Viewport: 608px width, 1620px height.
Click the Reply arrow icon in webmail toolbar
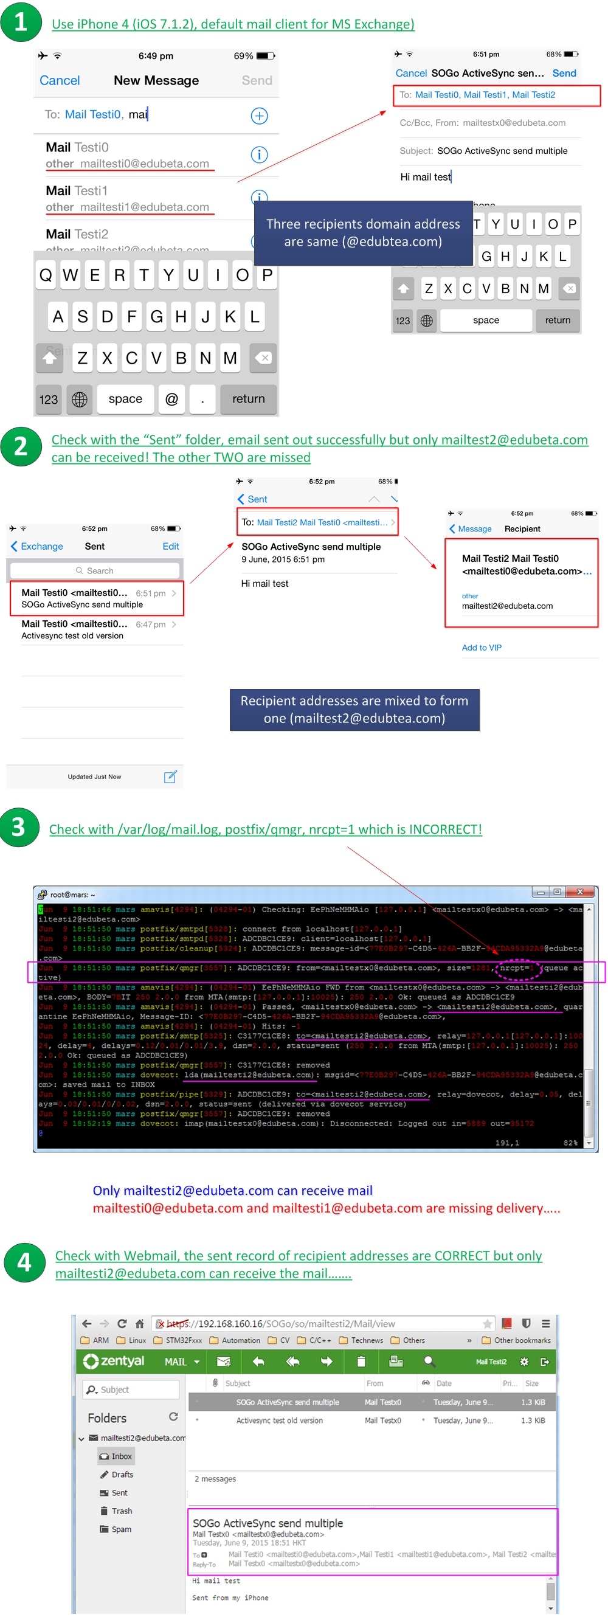point(258,1362)
